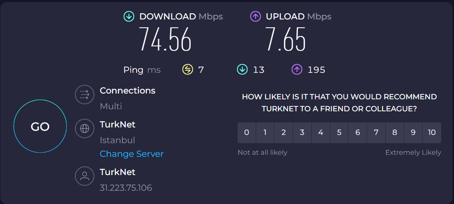Click the yellow idle ping icon
Viewport: 454px width, 204px height.
pos(187,70)
